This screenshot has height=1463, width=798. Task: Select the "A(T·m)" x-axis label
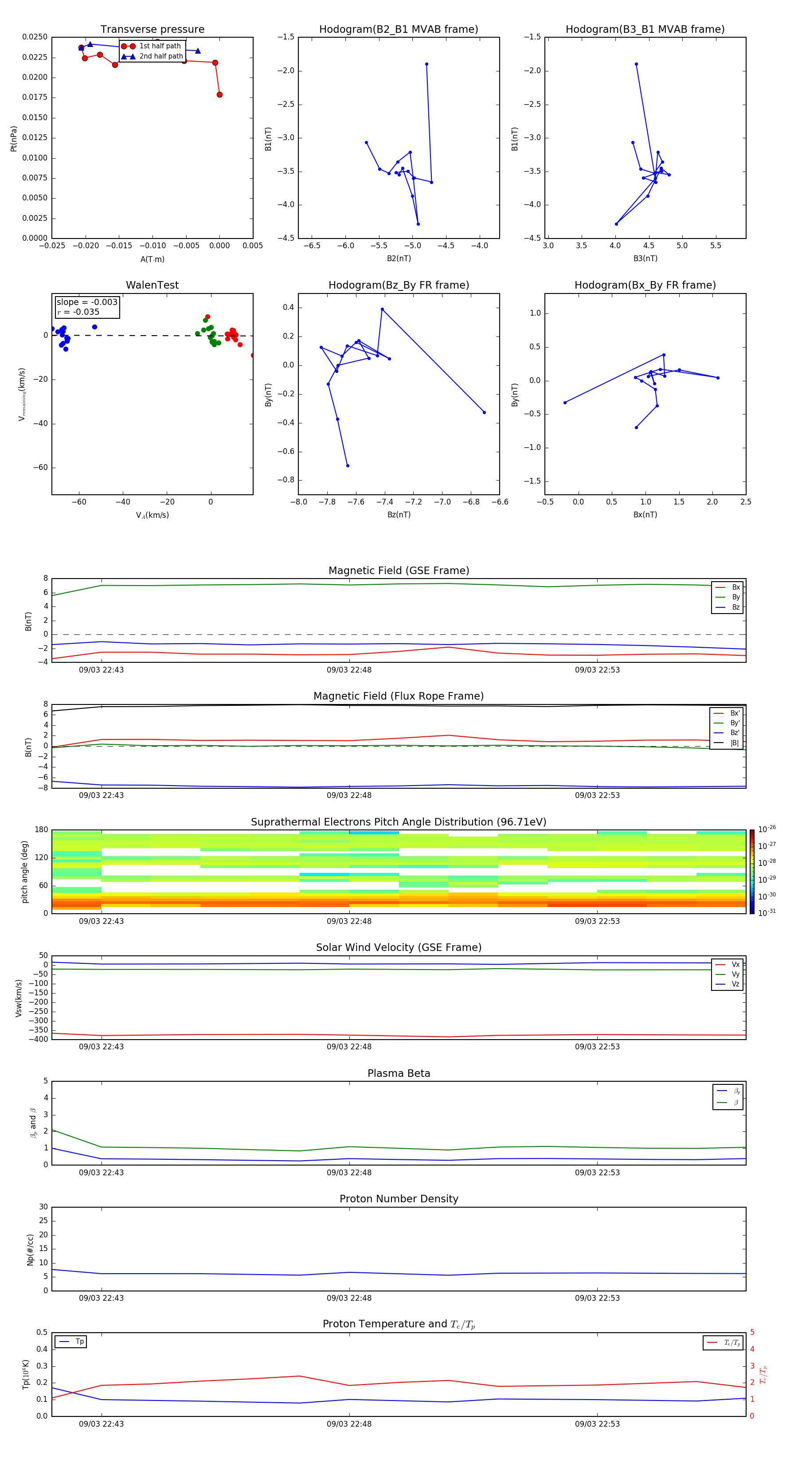pyautogui.click(x=152, y=259)
